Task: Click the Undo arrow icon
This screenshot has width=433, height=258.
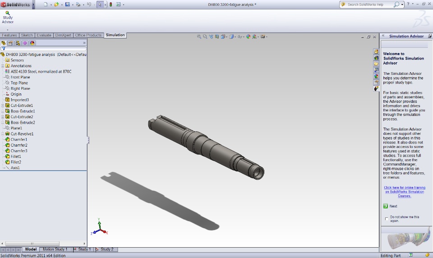Action: (89, 5)
